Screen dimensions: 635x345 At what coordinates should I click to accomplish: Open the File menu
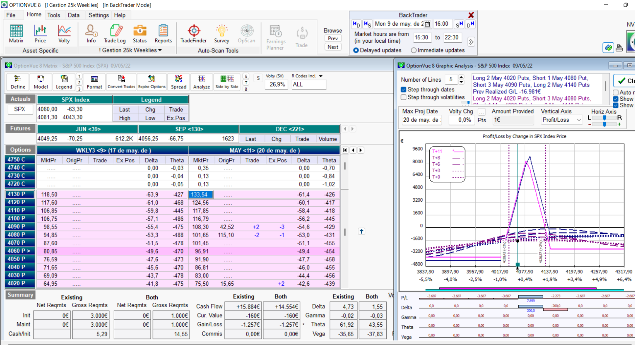point(11,15)
